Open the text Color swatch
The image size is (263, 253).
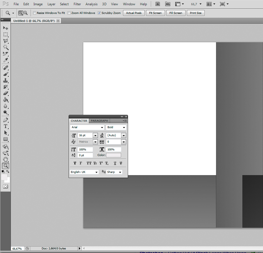pos(113,155)
